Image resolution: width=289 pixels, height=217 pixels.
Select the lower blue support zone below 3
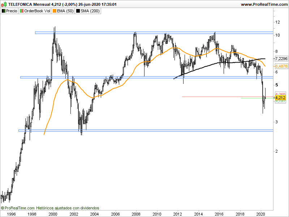click(146, 131)
